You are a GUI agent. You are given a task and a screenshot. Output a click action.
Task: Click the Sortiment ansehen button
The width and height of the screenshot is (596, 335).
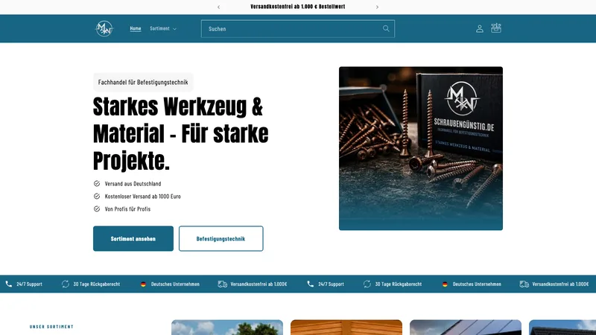coord(133,238)
